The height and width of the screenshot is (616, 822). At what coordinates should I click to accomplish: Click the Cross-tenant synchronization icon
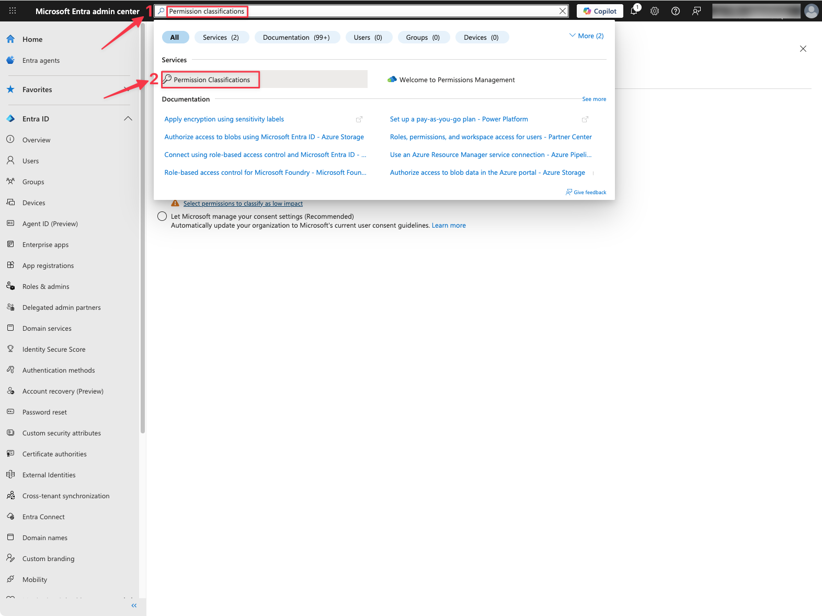click(x=10, y=496)
